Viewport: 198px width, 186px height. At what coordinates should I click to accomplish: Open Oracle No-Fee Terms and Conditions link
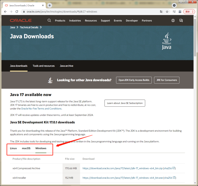(x=41, y=109)
